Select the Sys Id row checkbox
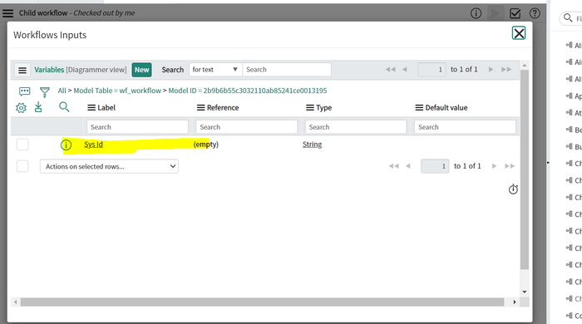The image size is (582, 324). 22,145
